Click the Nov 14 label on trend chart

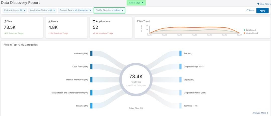tap(194, 35)
